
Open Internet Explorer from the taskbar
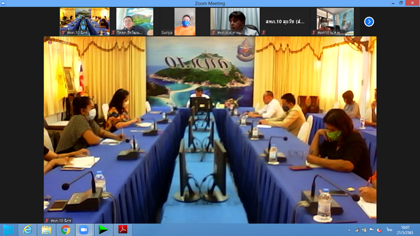coord(27,230)
